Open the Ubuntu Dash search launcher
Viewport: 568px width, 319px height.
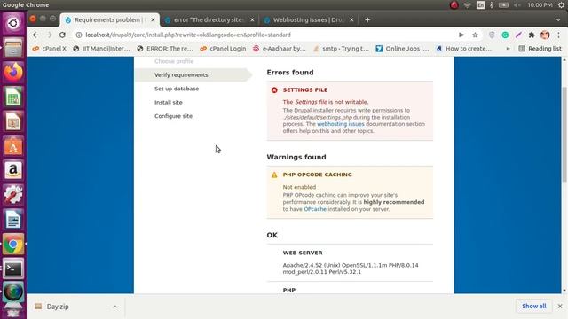(13, 23)
